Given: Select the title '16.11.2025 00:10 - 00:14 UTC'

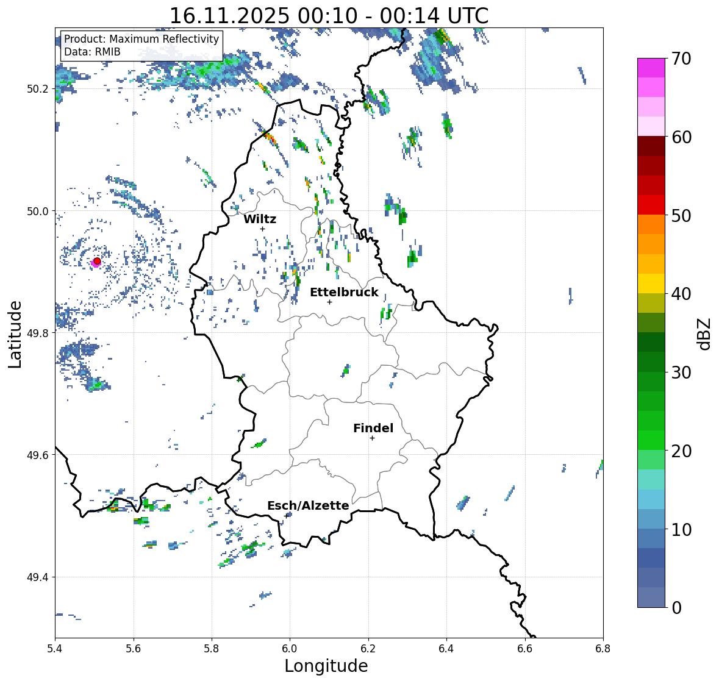Looking at the screenshot, I should 329,16.
